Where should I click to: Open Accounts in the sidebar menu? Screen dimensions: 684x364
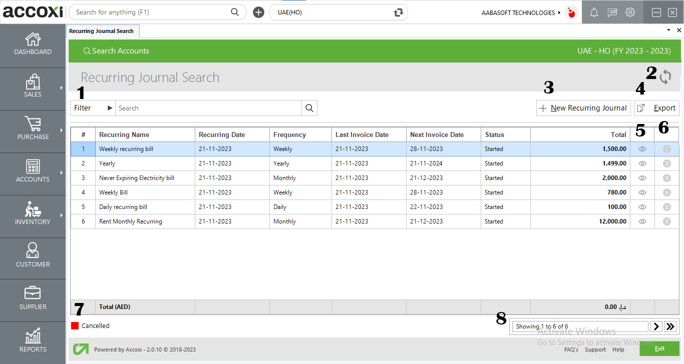click(x=33, y=173)
